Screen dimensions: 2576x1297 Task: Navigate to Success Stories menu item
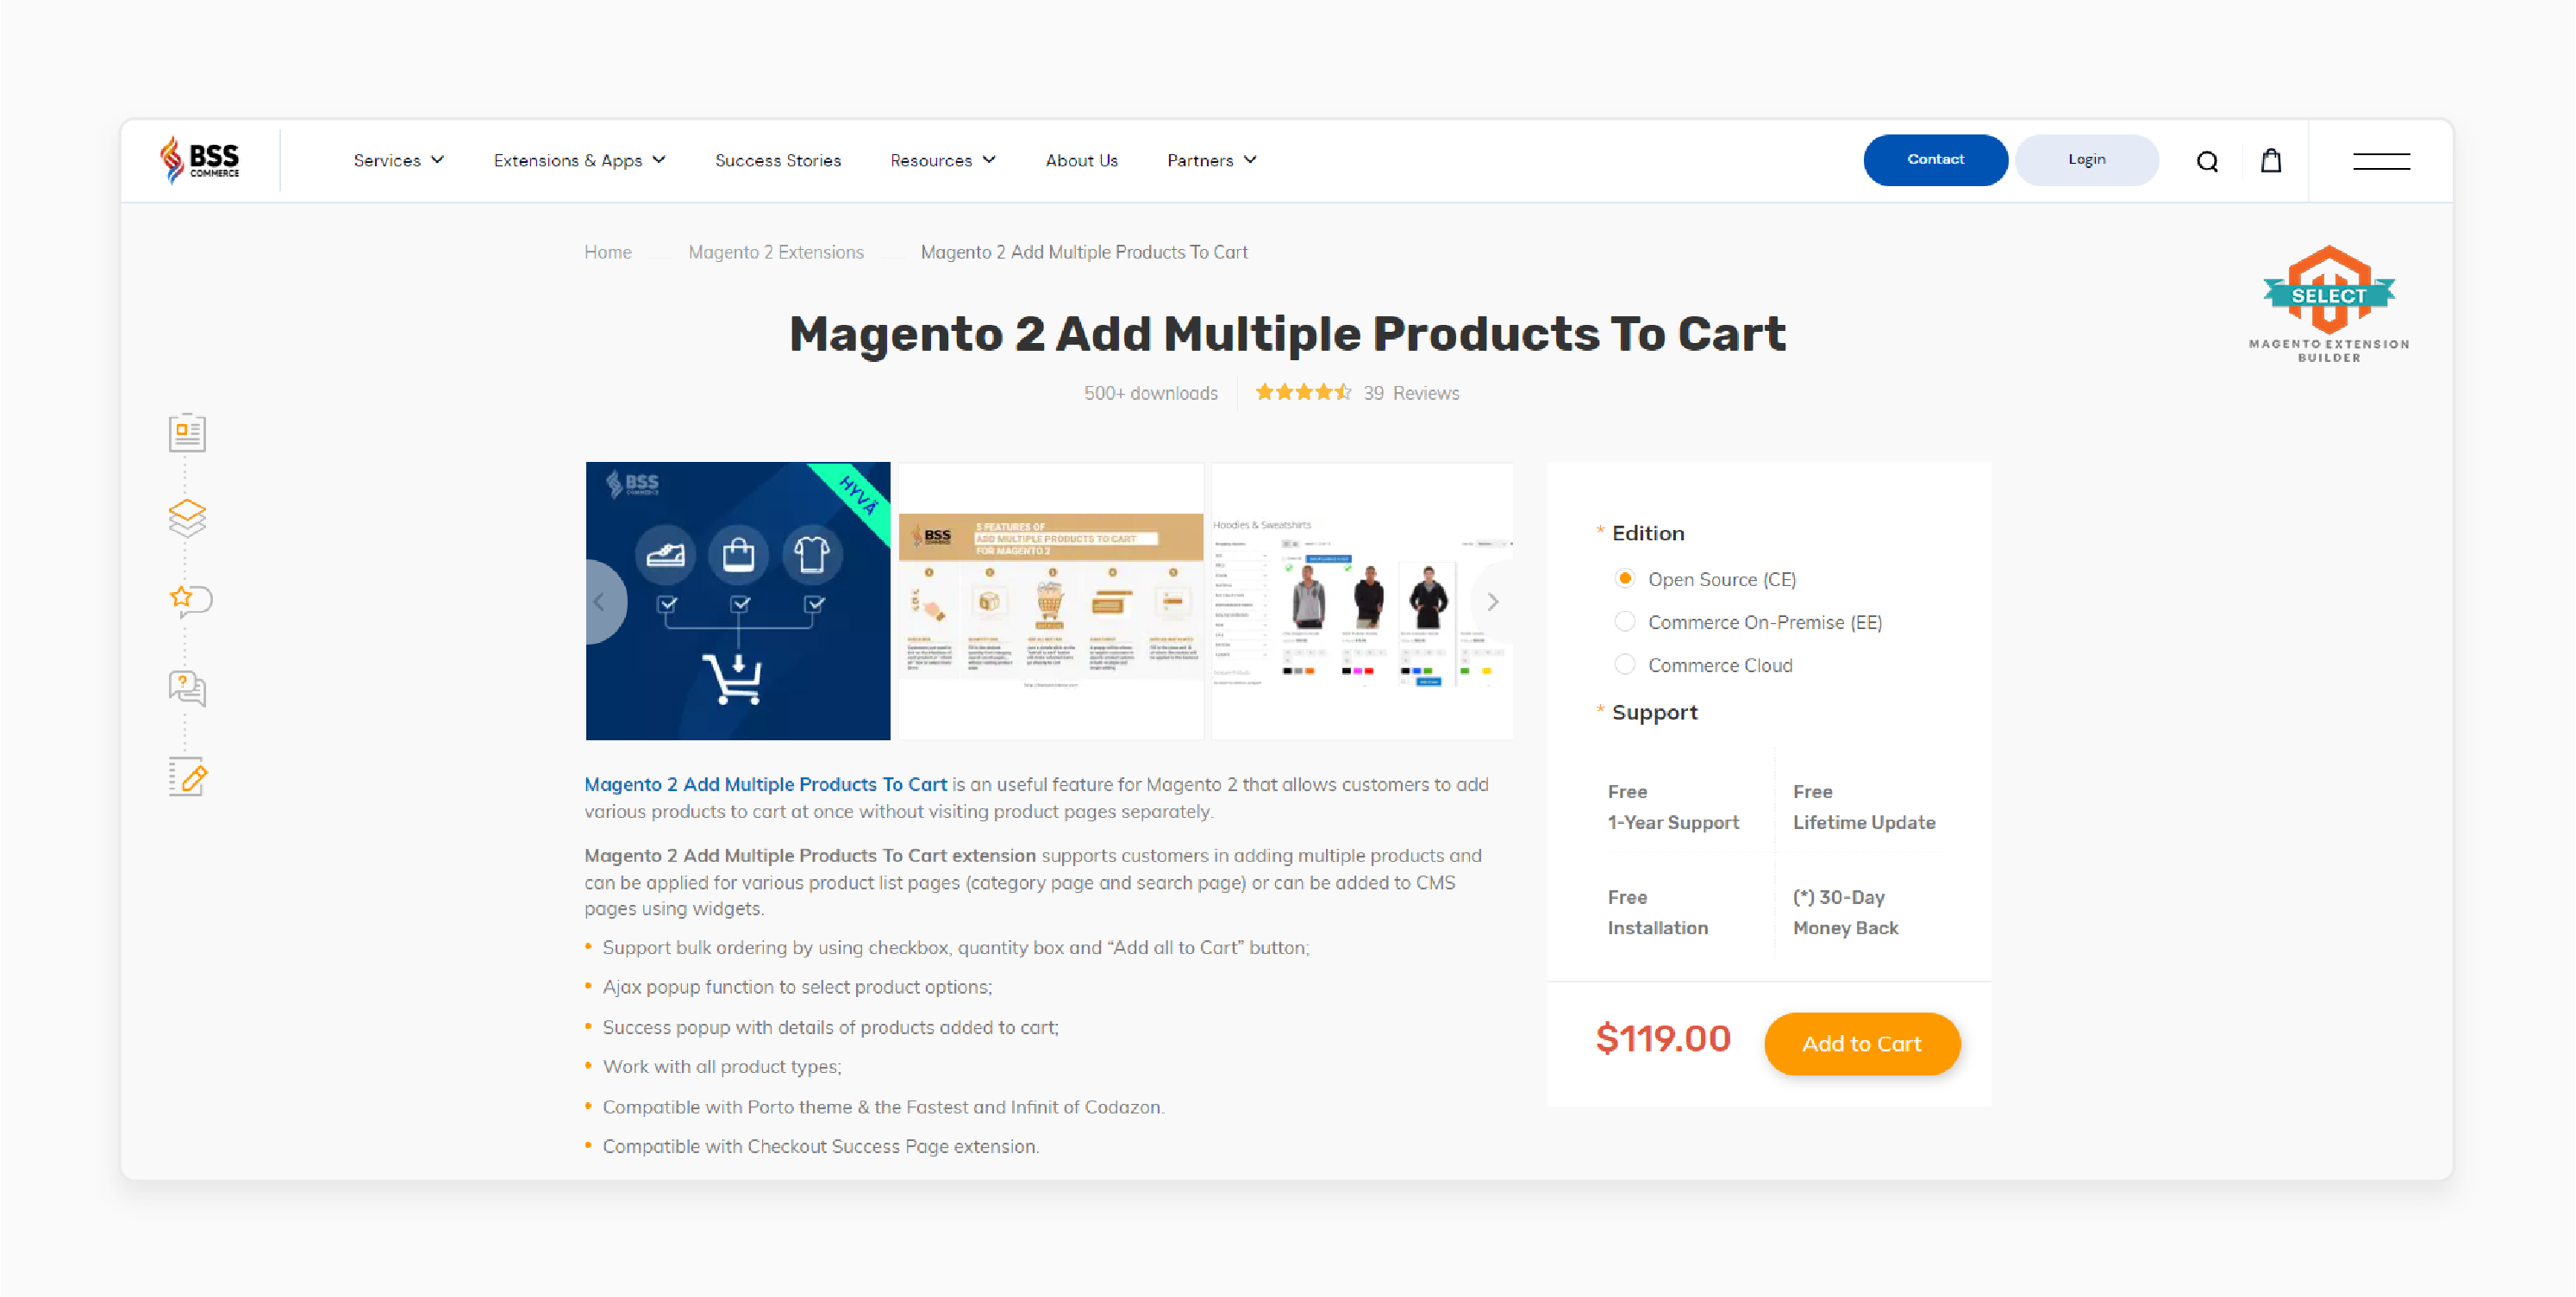[776, 159]
